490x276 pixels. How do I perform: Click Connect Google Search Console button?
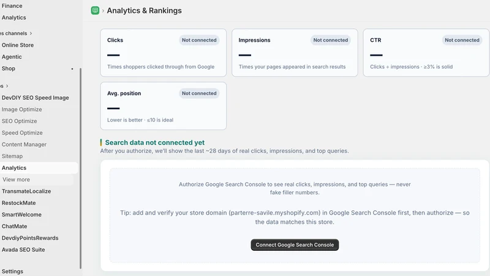click(295, 245)
